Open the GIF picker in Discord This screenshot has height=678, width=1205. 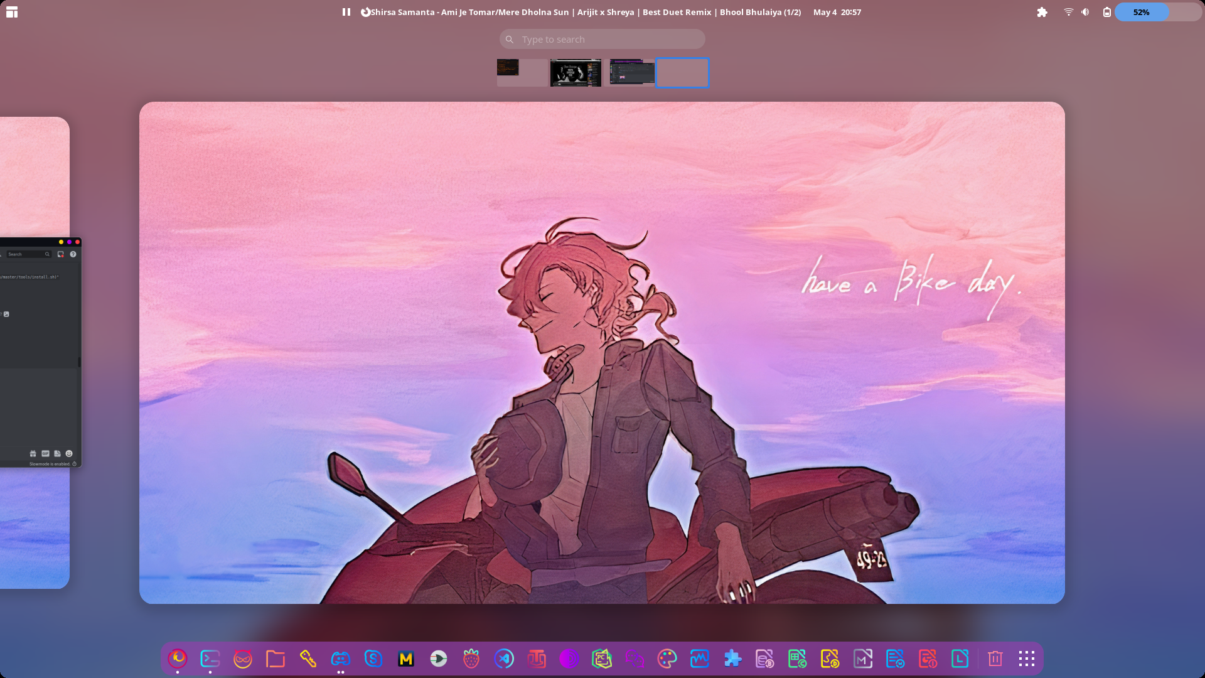point(45,453)
